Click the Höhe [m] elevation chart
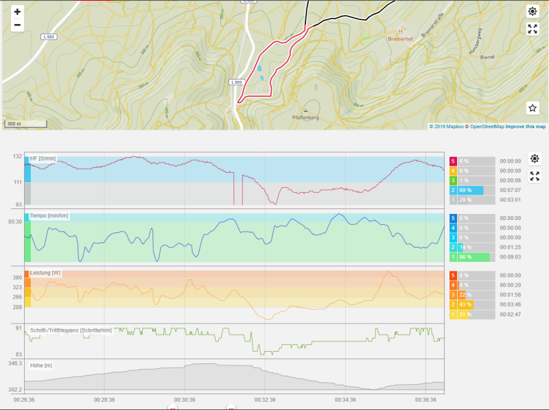The image size is (549, 410). click(233, 377)
